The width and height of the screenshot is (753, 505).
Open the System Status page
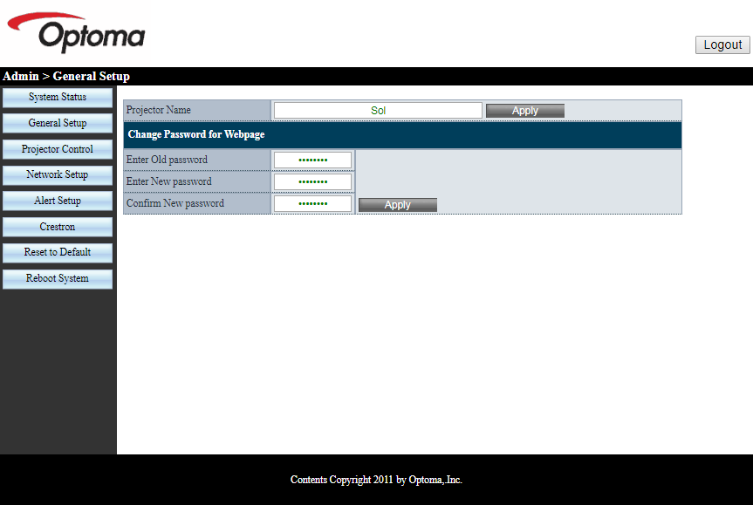(x=58, y=97)
